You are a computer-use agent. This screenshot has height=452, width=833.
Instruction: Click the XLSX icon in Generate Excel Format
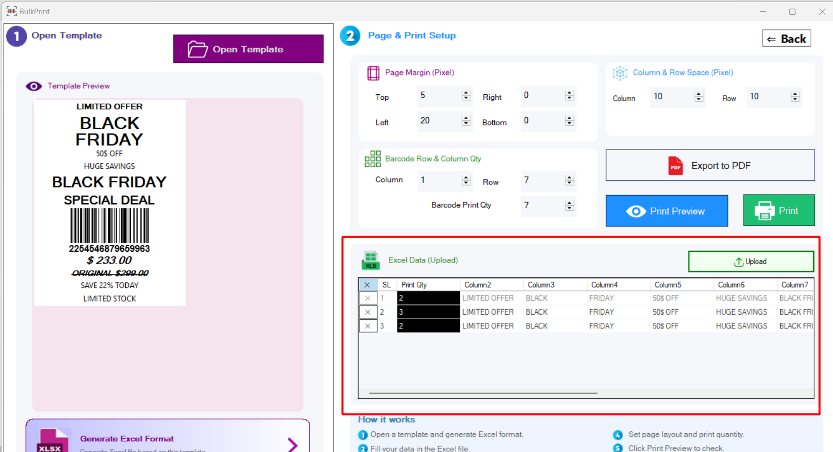click(x=52, y=441)
